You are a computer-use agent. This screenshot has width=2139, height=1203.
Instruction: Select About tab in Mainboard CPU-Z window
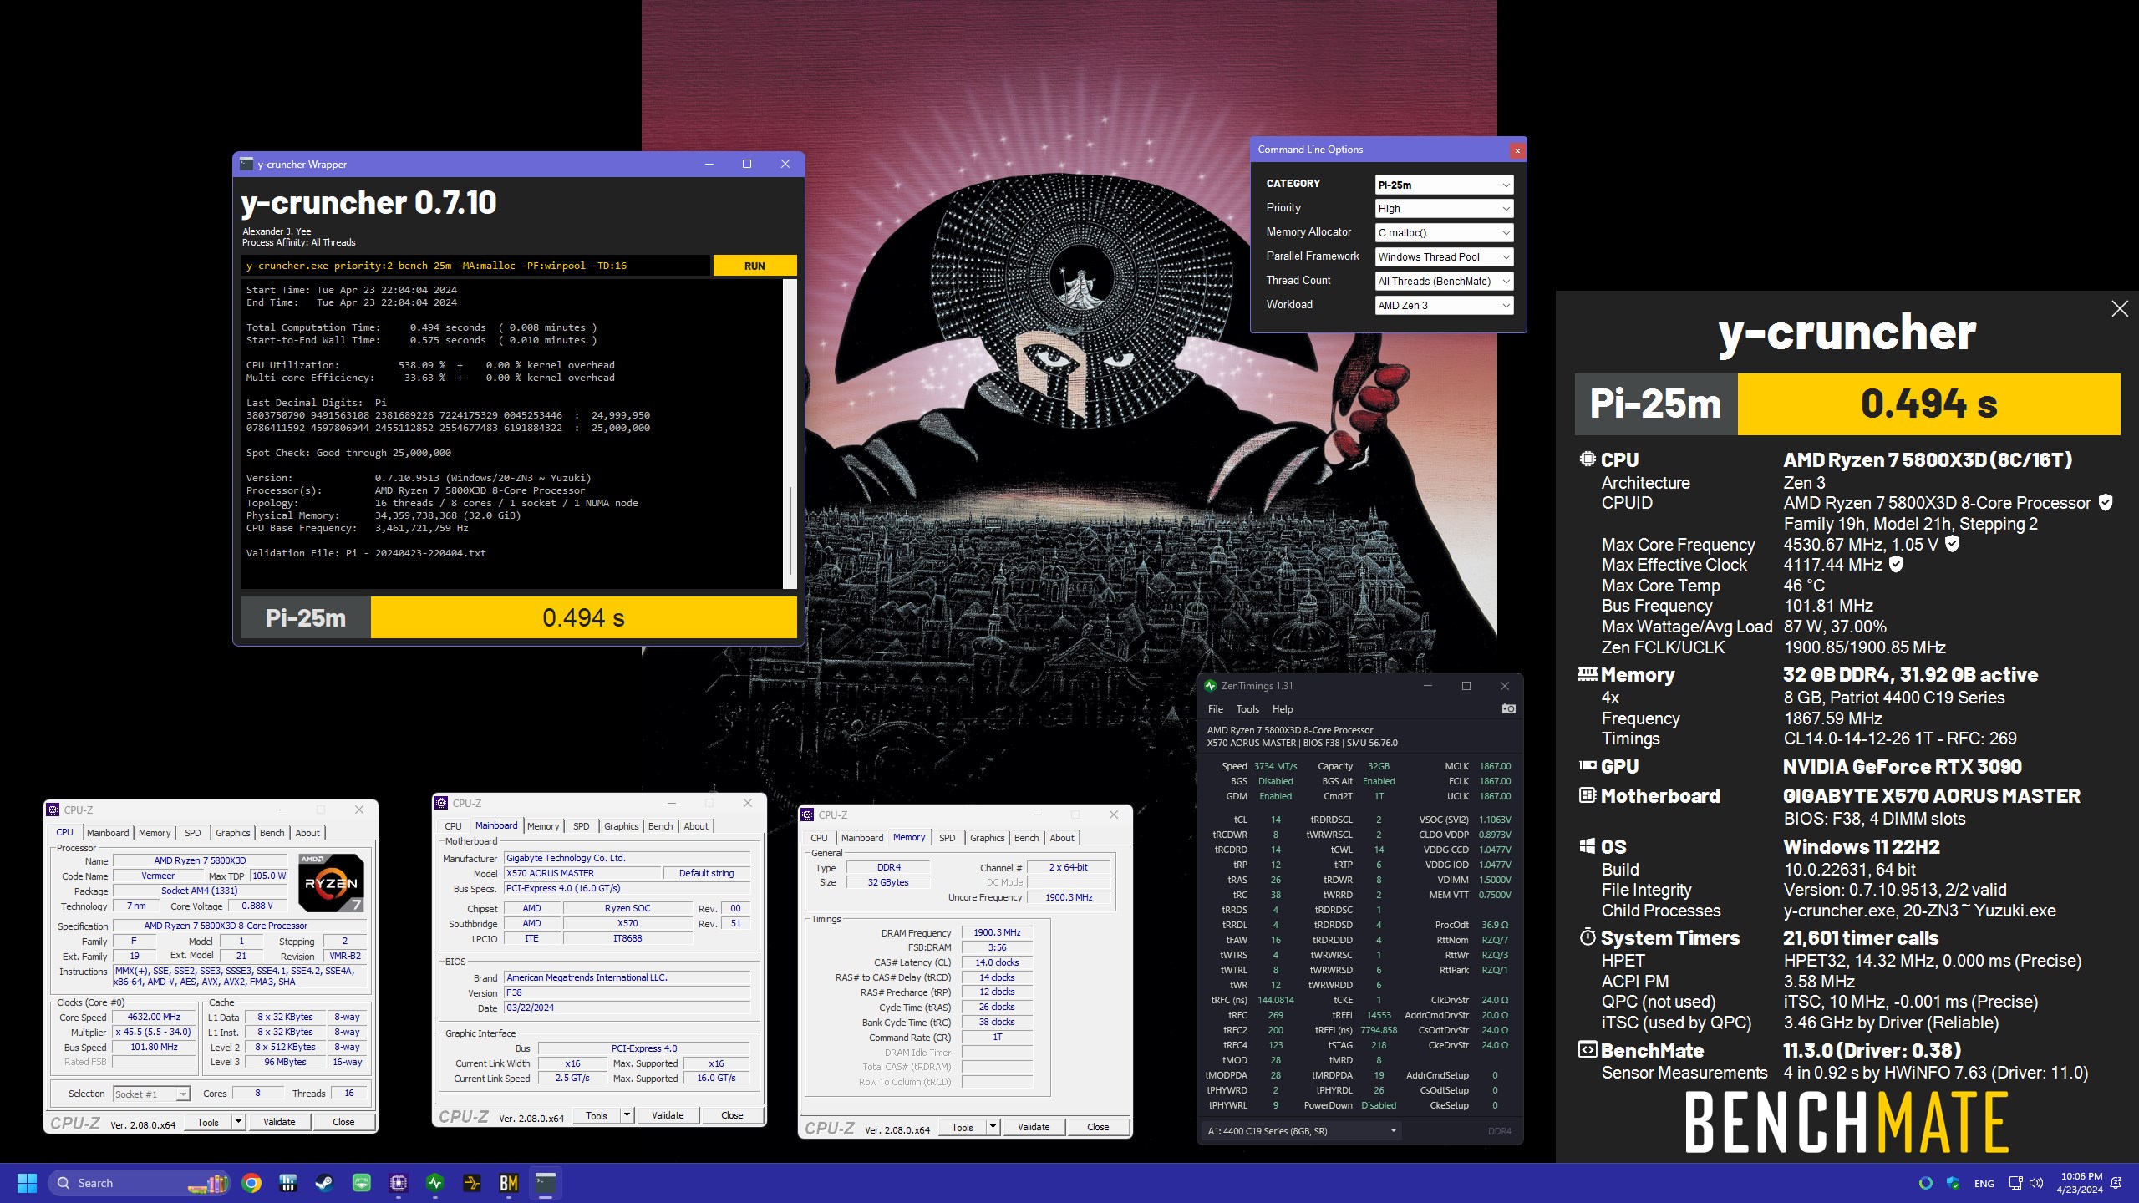click(696, 826)
